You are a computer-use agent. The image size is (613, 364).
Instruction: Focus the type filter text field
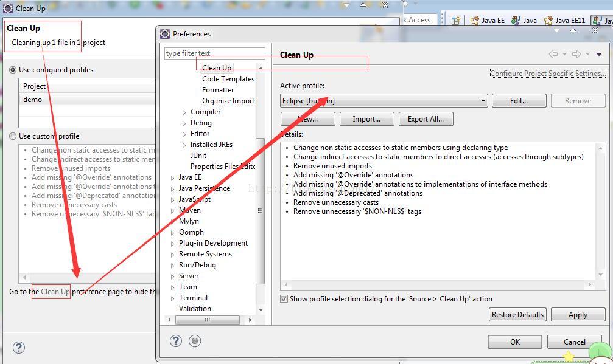click(215, 53)
